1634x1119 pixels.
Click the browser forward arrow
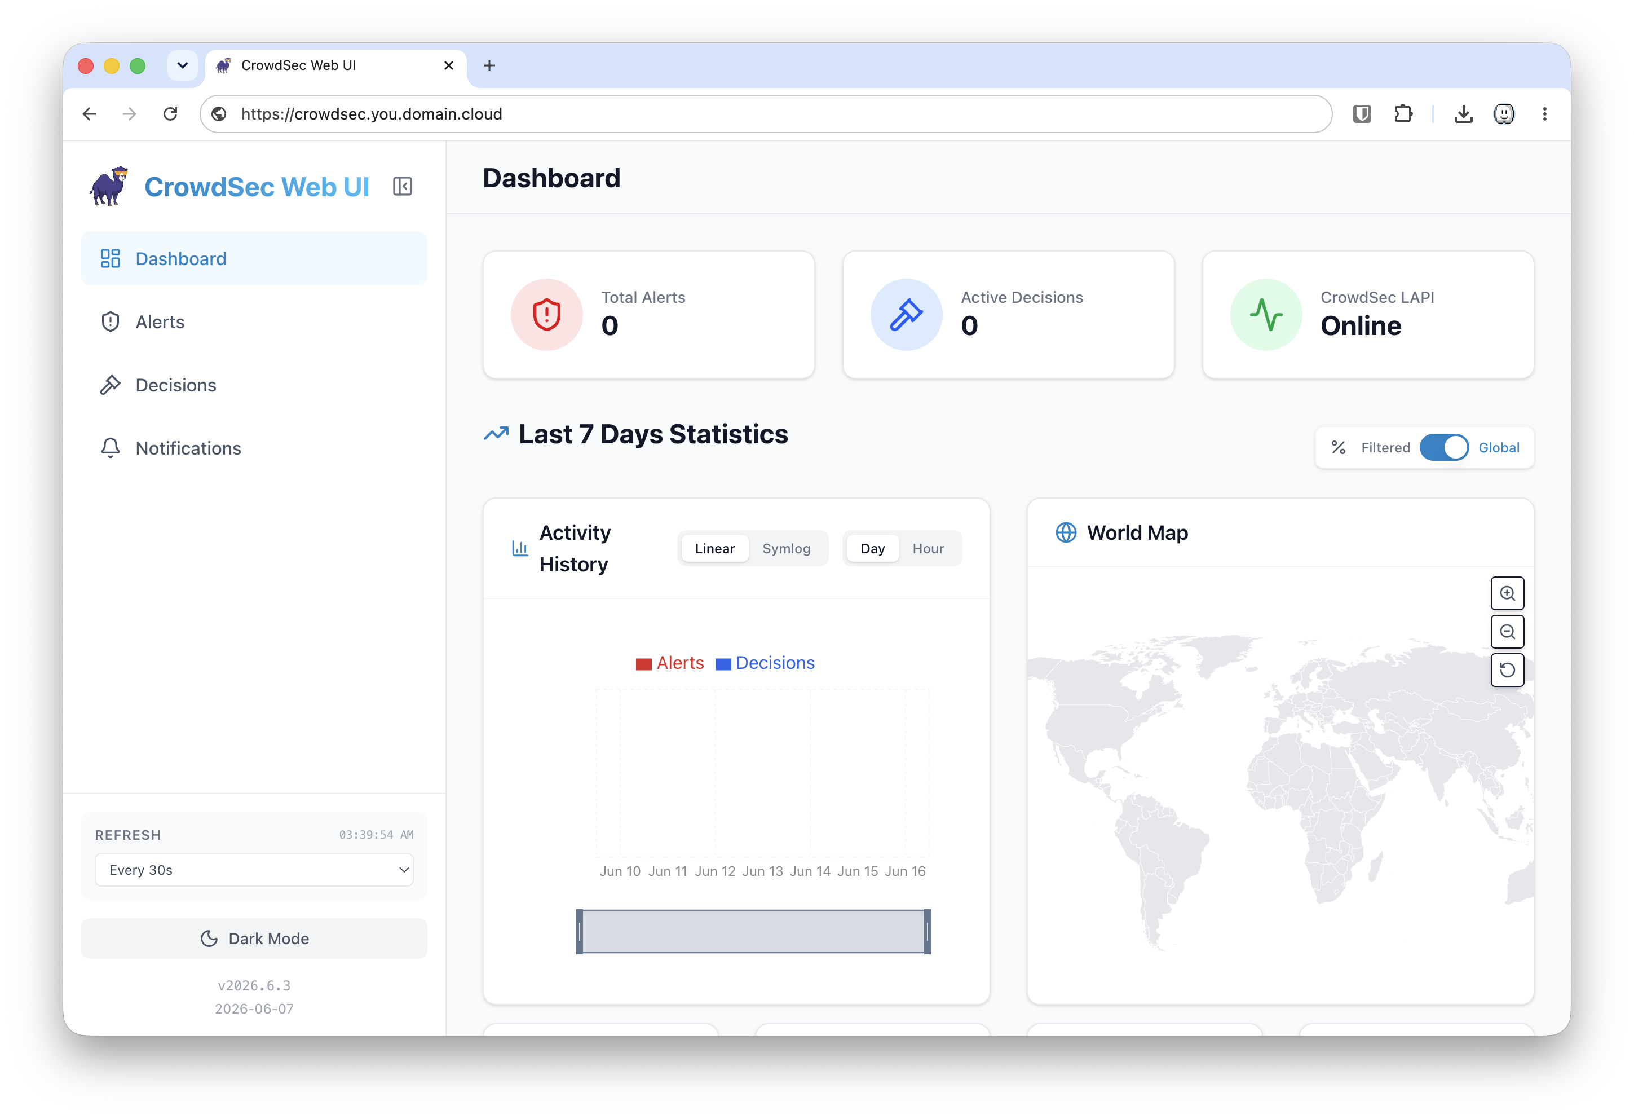click(x=129, y=114)
